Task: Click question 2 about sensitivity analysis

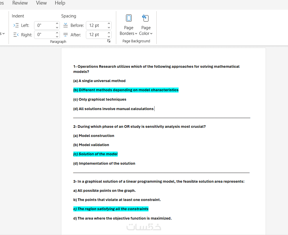Action: 139,127
